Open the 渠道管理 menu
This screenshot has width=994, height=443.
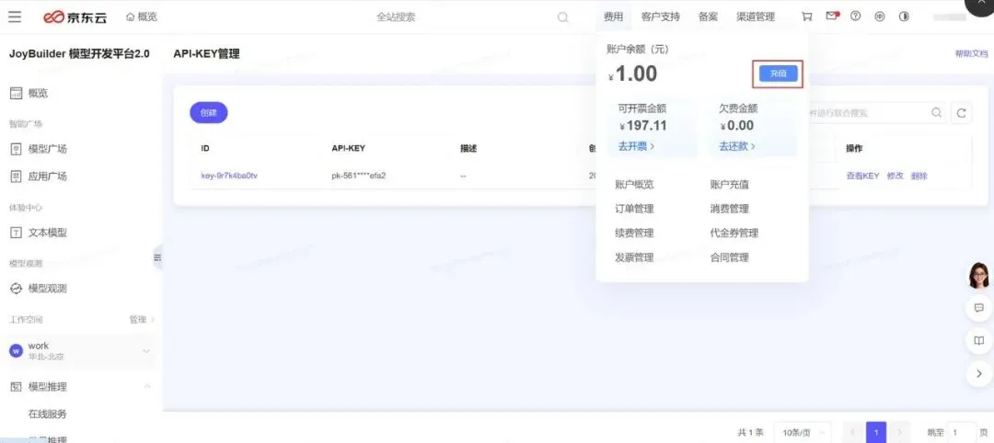point(755,17)
